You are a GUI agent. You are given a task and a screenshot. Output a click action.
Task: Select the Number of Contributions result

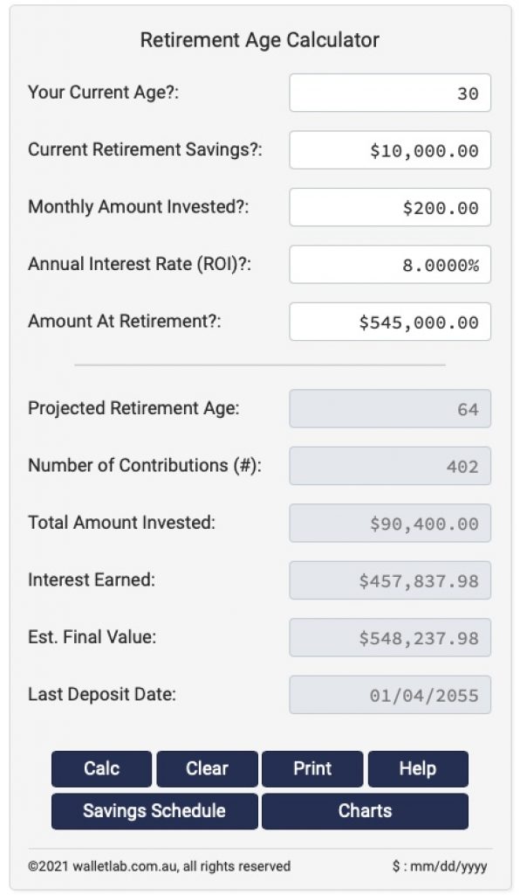tap(390, 466)
